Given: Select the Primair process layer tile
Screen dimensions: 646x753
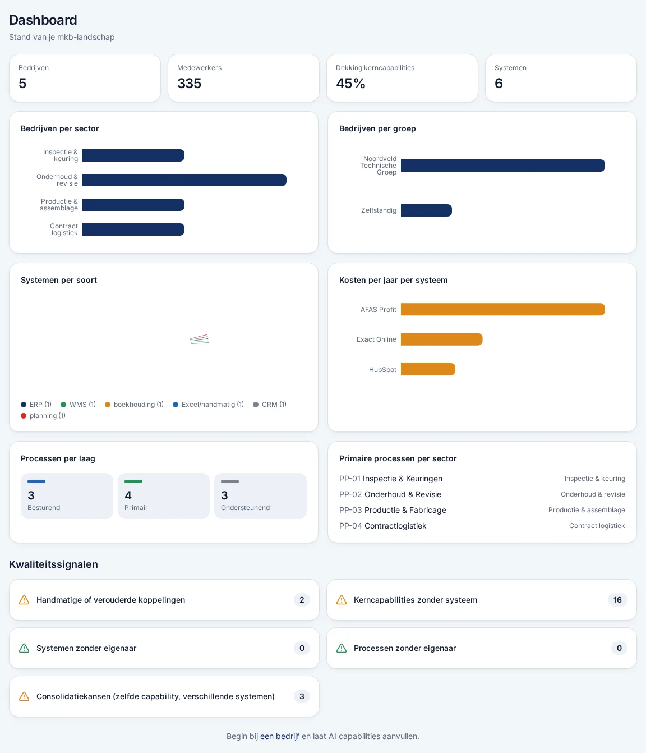Looking at the screenshot, I should click(164, 496).
